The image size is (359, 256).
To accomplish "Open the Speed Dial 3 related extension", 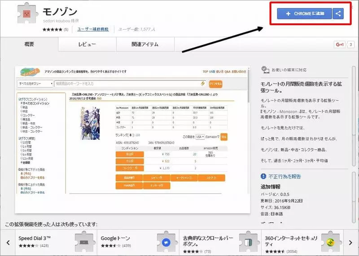I will coord(56,242).
